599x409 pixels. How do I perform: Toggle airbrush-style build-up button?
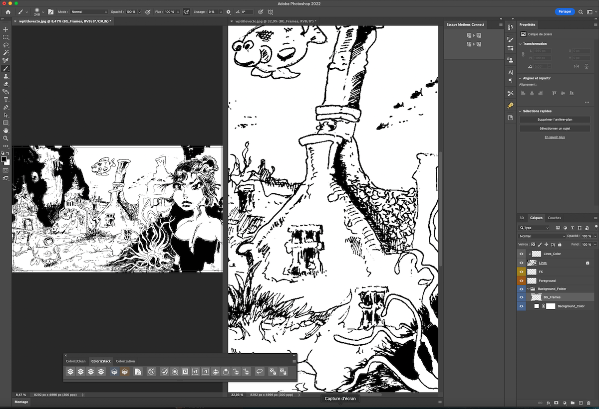click(x=186, y=11)
